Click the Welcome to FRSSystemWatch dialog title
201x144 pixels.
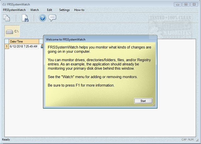coord(66,40)
